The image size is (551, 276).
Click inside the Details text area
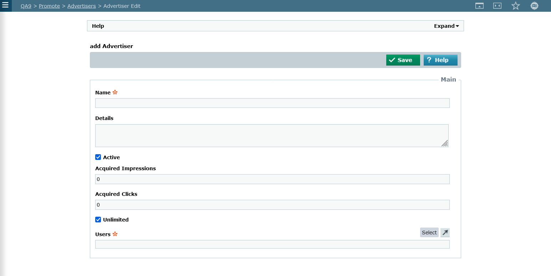pyautogui.click(x=271, y=136)
